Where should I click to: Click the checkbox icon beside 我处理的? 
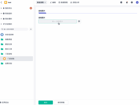[x=4, y=19]
